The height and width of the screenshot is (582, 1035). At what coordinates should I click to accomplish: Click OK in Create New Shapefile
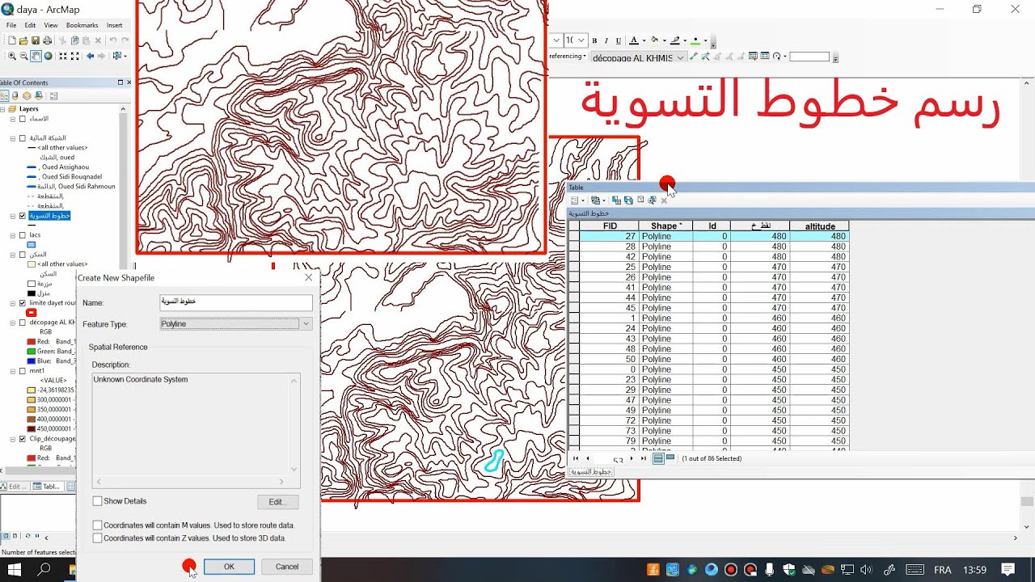click(x=229, y=567)
